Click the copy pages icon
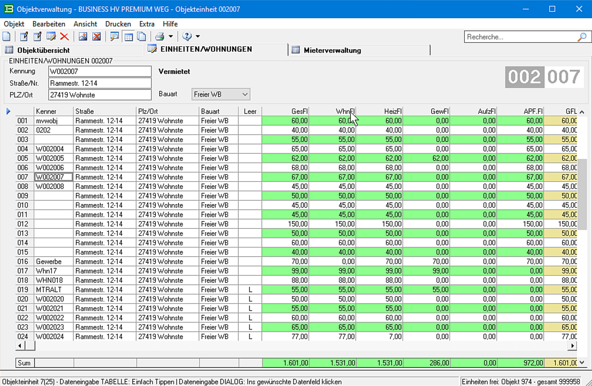The image size is (592, 386). click(141, 36)
